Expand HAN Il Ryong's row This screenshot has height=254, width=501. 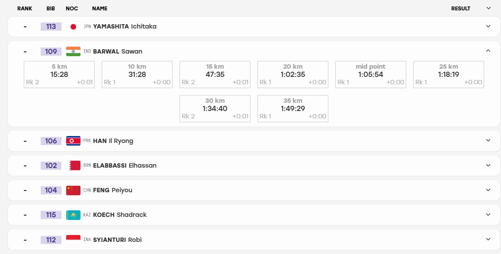(488, 140)
